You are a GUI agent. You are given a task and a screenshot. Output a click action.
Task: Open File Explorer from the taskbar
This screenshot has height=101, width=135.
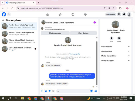[x=22, y=98]
